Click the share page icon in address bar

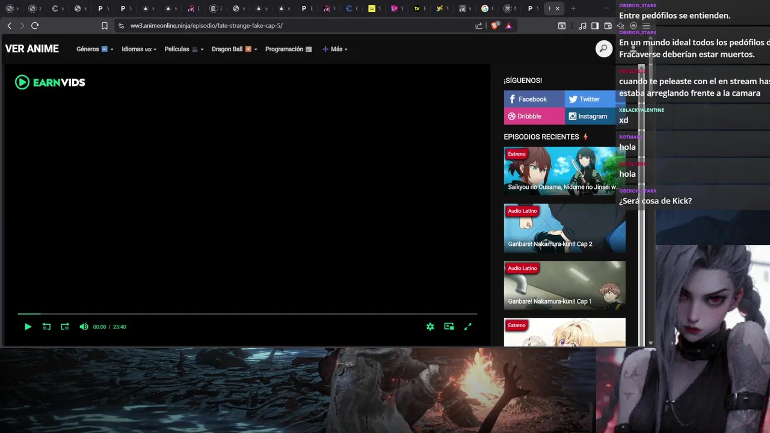coord(479,26)
